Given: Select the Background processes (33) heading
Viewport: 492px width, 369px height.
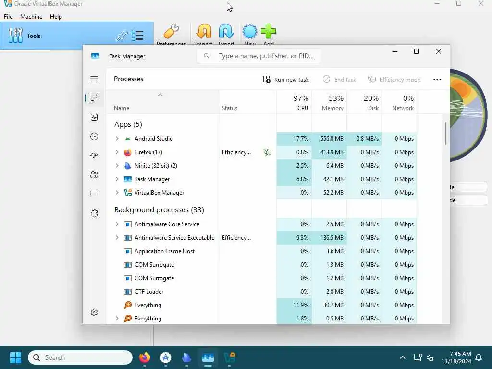Looking at the screenshot, I should pos(159,210).
